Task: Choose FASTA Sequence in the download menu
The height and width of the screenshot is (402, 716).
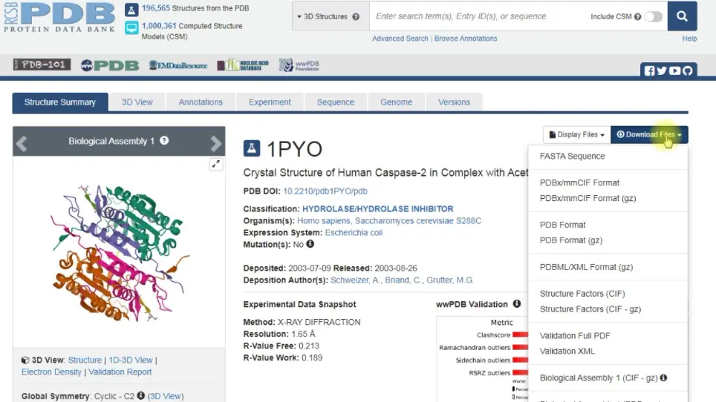Action: coord(572,156)
